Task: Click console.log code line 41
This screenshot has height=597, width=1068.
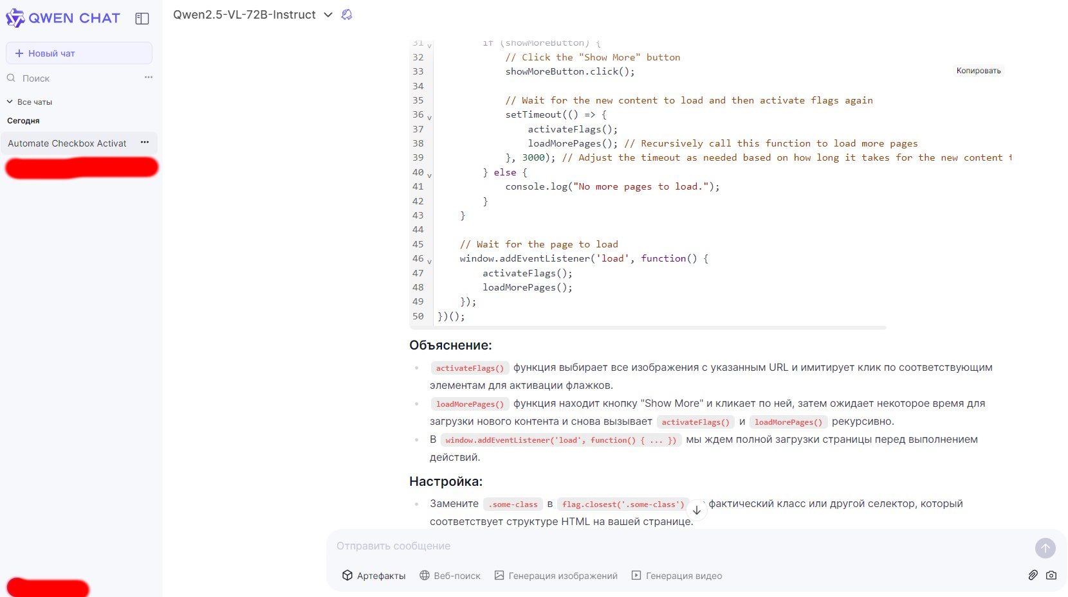Action: 612,187
